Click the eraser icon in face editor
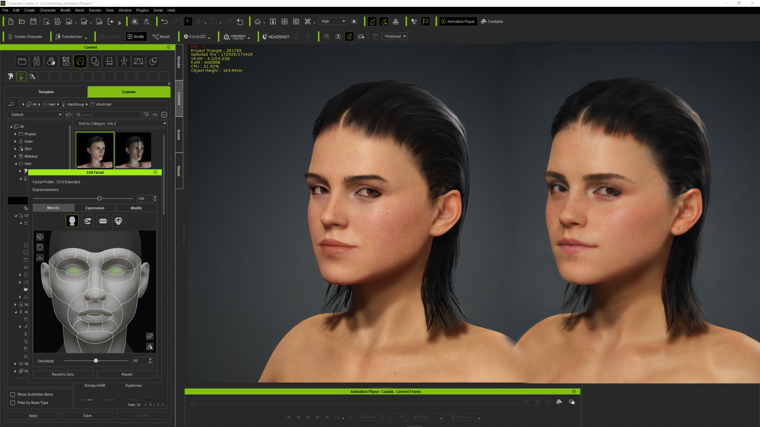Viewport: 760px width, 427px height. tap(150, 336)
